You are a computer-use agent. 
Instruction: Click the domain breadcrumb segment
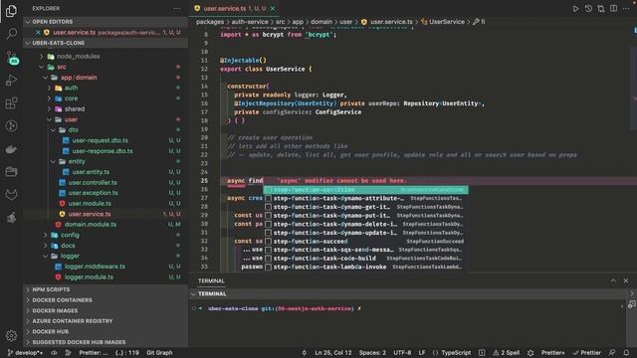coord(321,22)
